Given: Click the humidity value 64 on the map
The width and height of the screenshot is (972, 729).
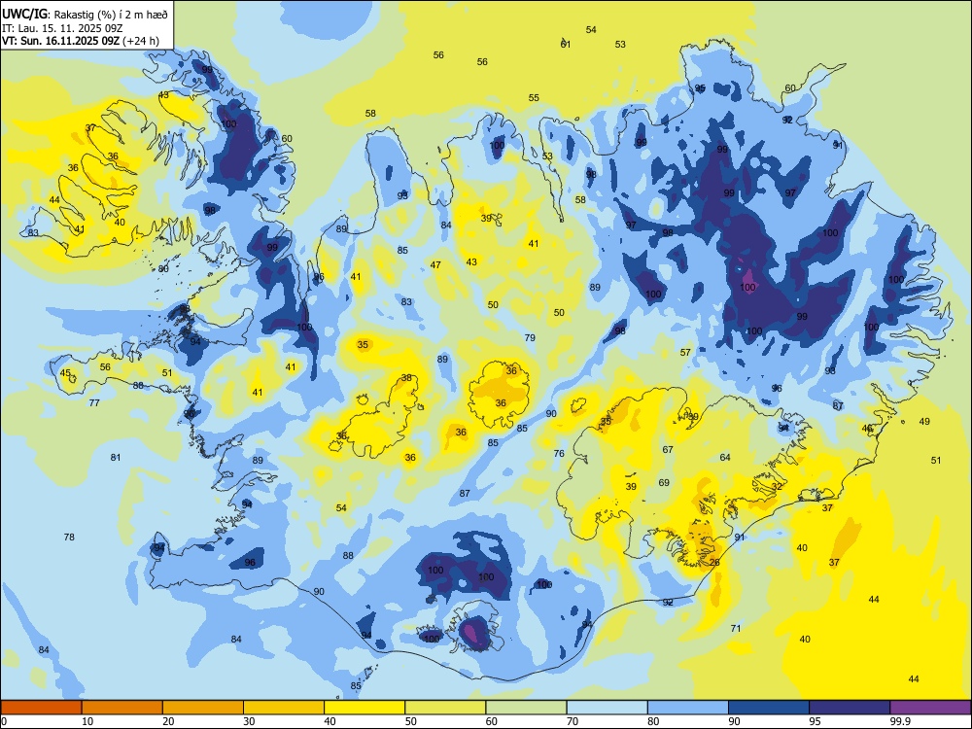Looking at the screenshot, I should click(x=725, y=457).
